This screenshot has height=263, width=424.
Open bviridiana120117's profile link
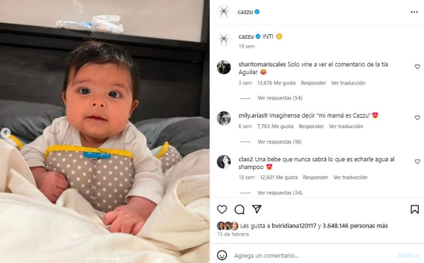click(294, 225)
